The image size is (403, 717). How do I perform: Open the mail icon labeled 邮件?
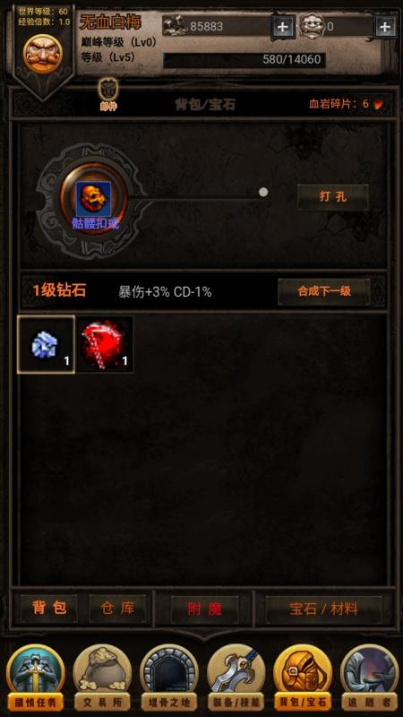tap(108, 95)
